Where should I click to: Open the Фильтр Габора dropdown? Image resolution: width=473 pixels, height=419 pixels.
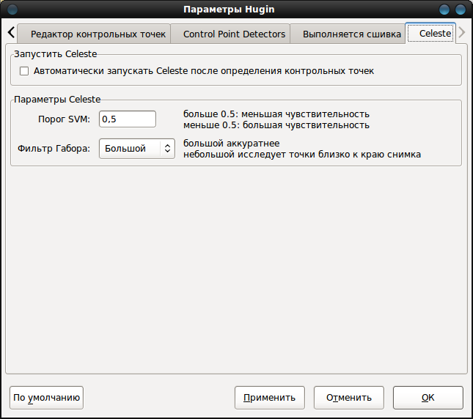coord(137,149)
